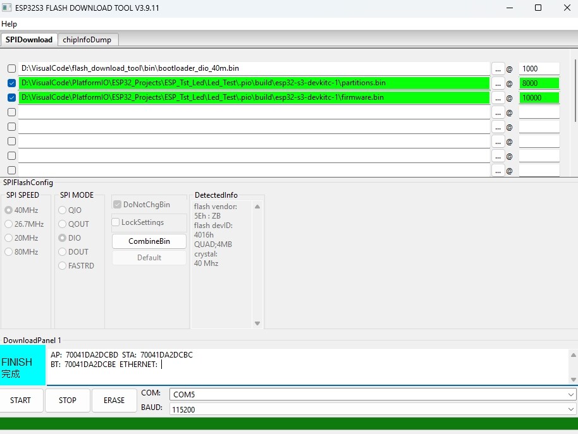Image resolution: width=578 pixels, height=434 pixels.
Task: Click DetectedInfo scroll up arrow
Action: (x=257, y=207)
